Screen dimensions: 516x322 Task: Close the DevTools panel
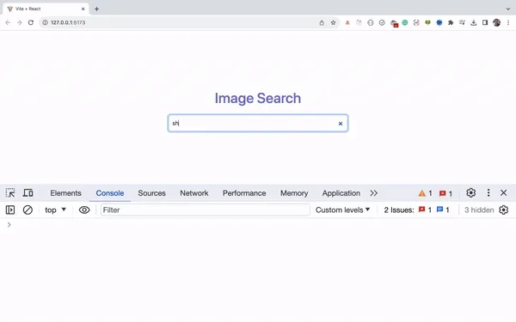click(x=503, y=193)
